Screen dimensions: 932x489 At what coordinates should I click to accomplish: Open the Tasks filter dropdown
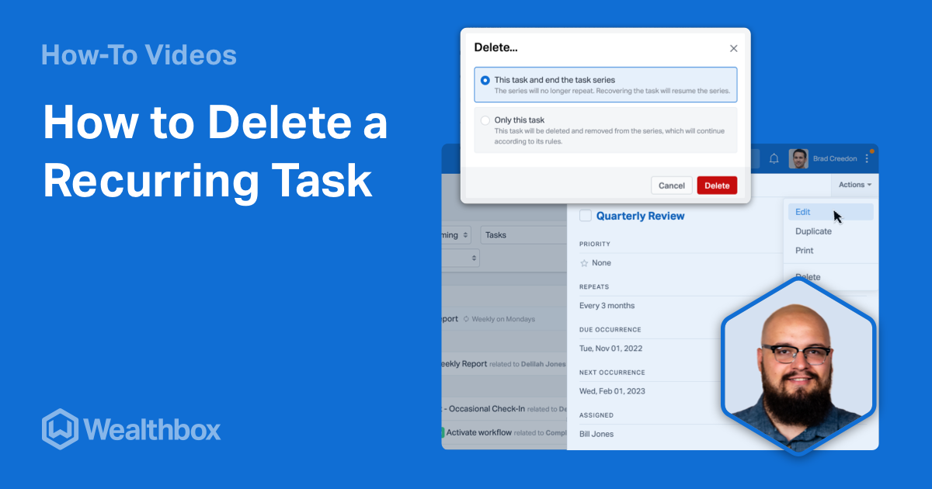click(524, 234)
